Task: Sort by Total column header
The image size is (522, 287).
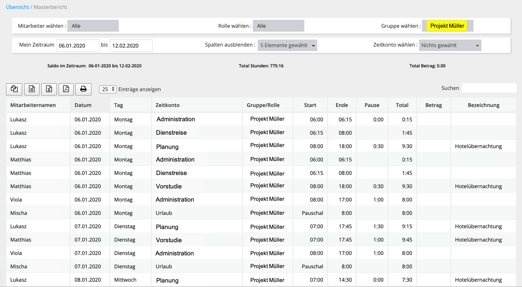Action: tap(402, 105)
